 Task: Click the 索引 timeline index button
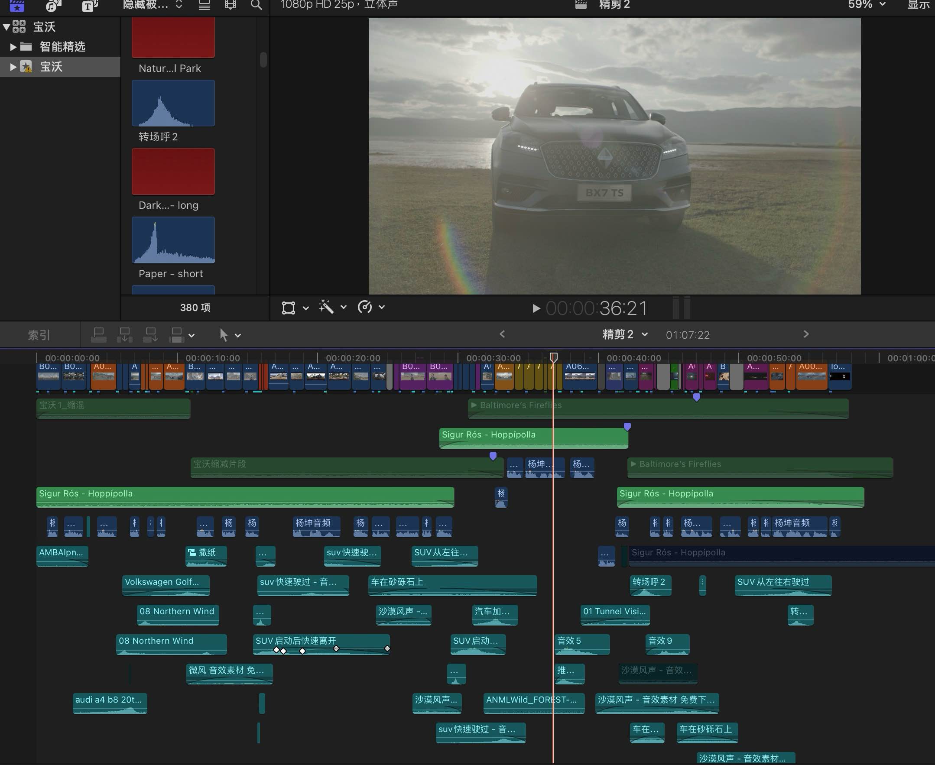click(x=39, y=335)
